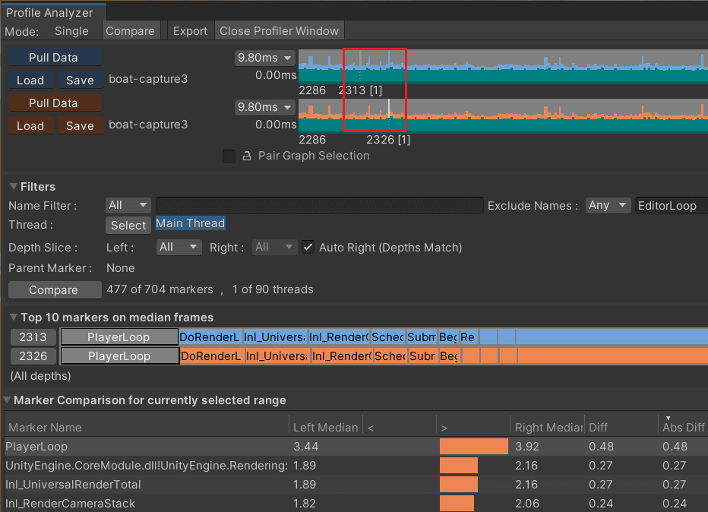The height and width of the screenshot is (512, 708).
Task: Click the blue Pull Data button
Action: (x=54, y=56)
